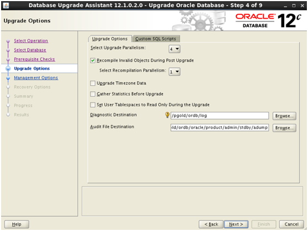Click Browse for Audit File Destination
The image size is (308, 231).
(284, 128)
